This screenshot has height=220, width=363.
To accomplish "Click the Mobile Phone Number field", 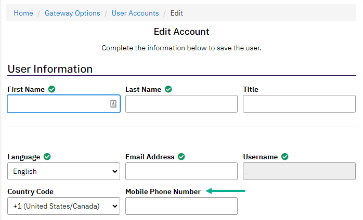I will coord(181,206).
